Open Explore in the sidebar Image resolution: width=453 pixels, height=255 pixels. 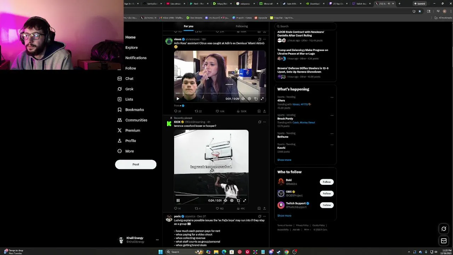[x=131, y=47]
